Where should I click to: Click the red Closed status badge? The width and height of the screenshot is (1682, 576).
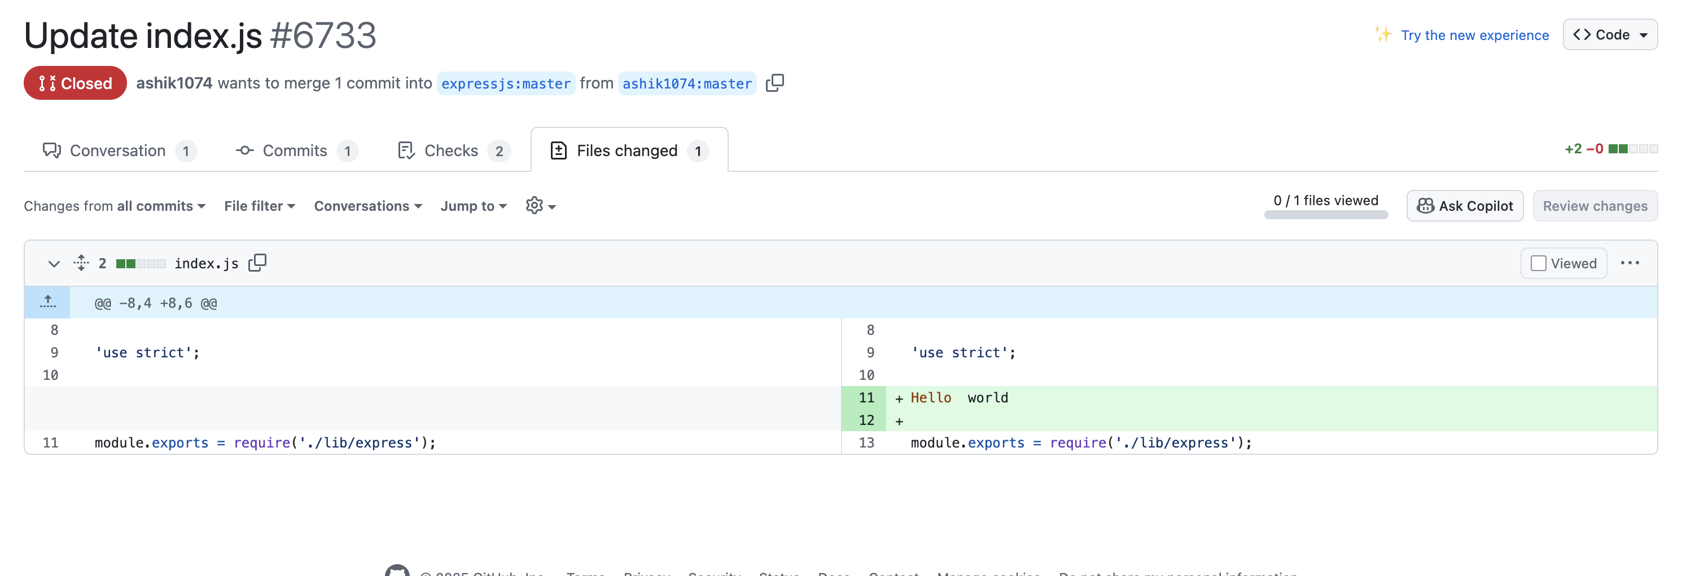click(x=75, y=83)
